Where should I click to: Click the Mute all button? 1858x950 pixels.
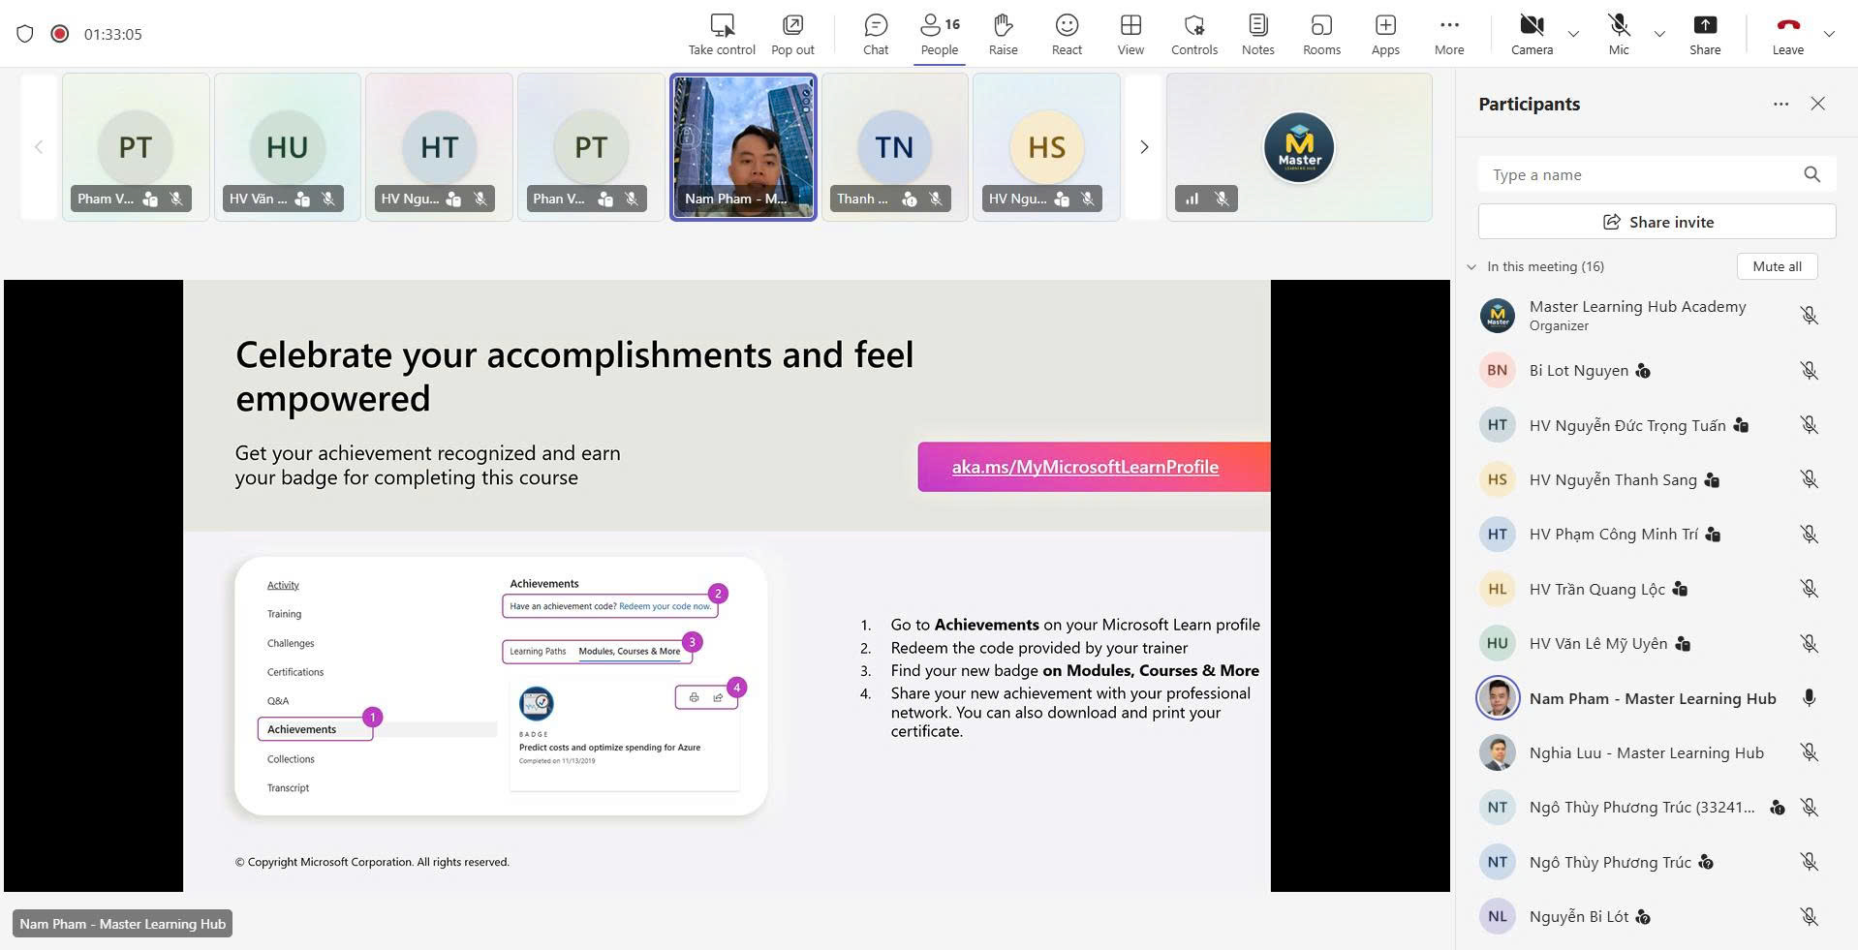[x=1776, y=267]
